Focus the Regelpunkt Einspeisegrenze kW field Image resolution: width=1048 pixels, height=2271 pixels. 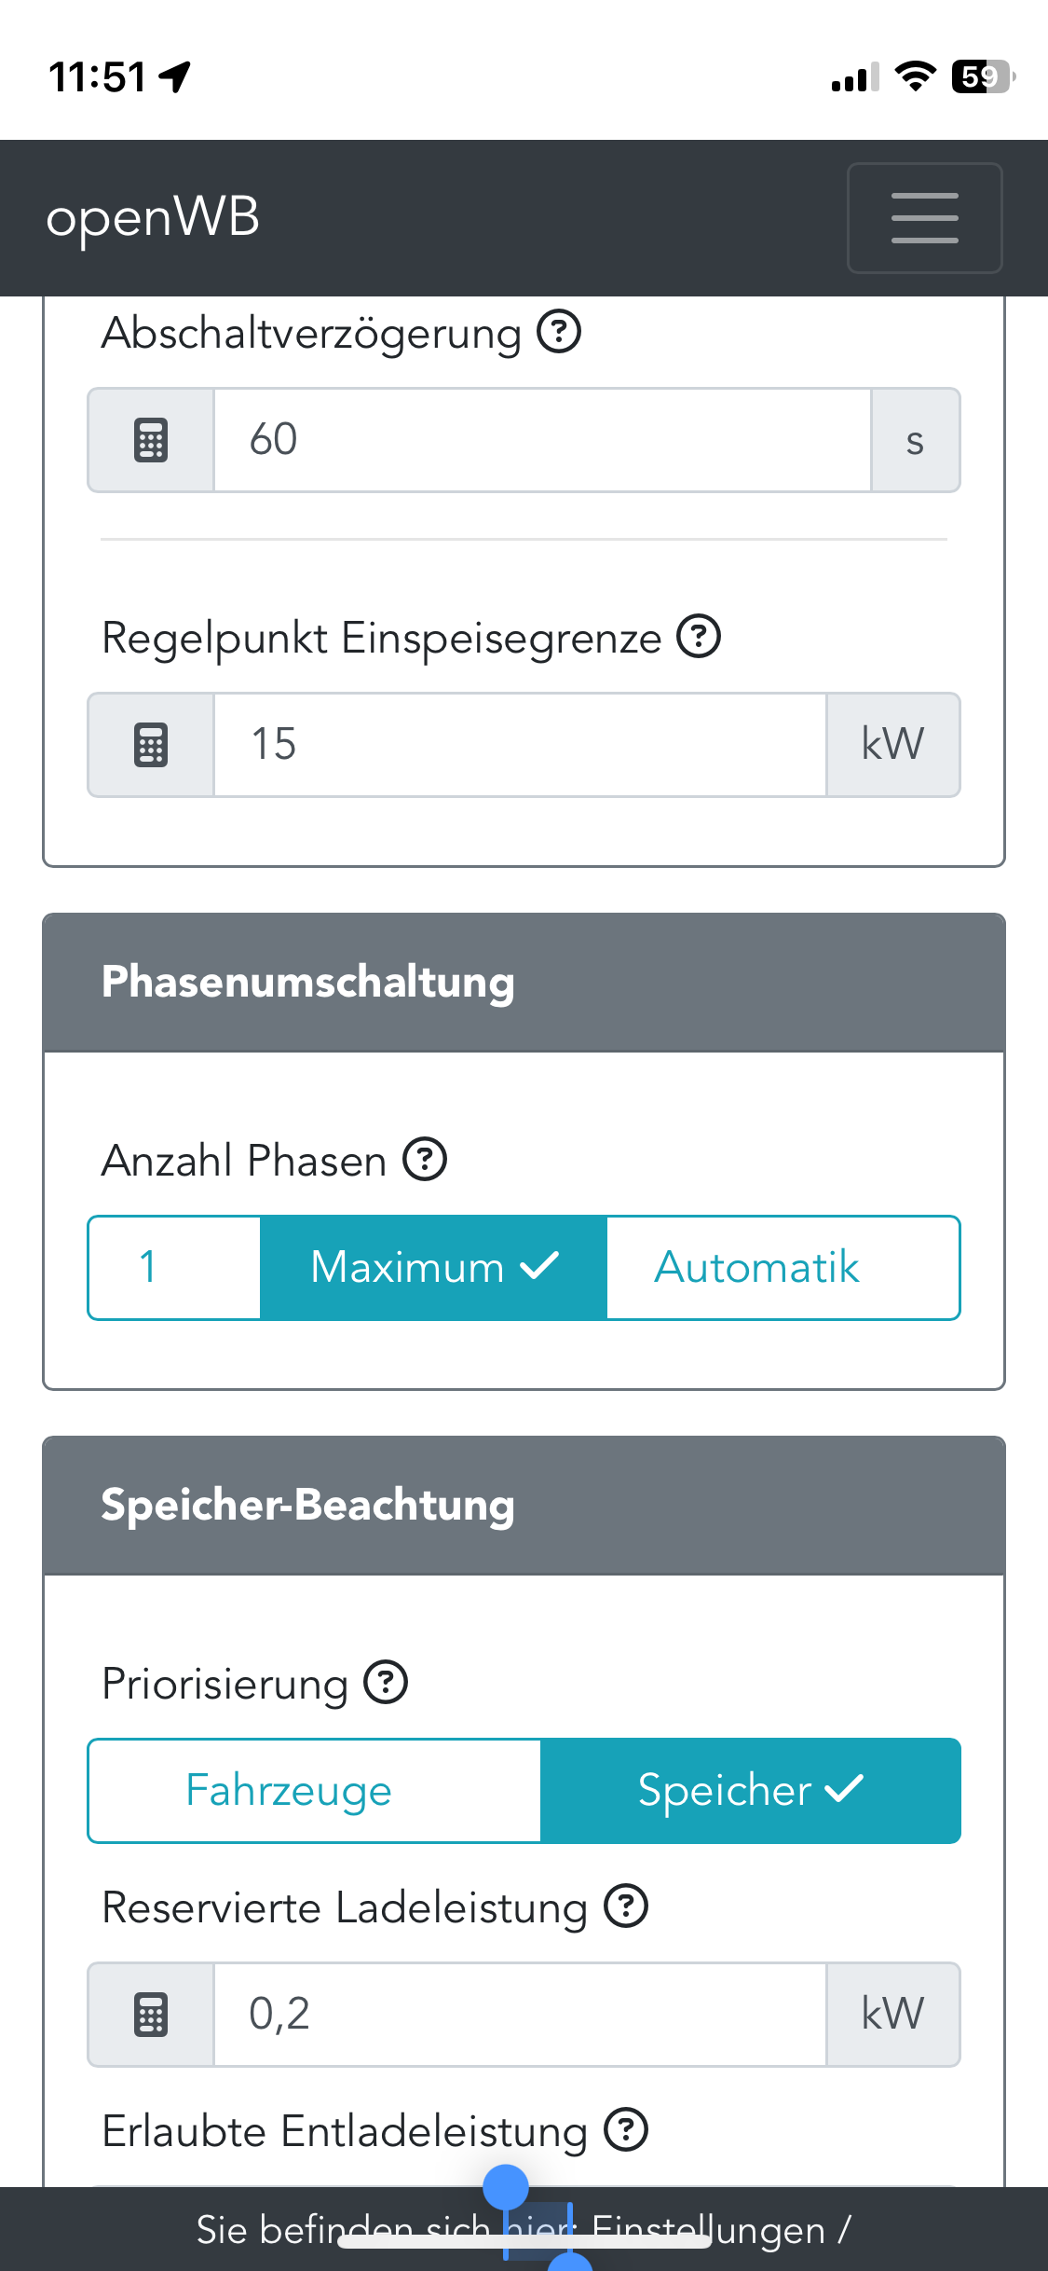520,745
